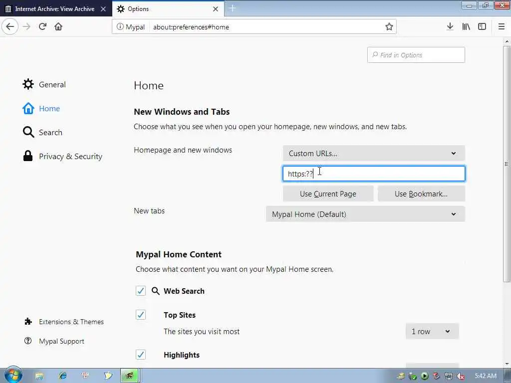Viewport: 511px width, 383px height.
Task: Click the vertical scrollbar thumb
Action: [507, 164]
